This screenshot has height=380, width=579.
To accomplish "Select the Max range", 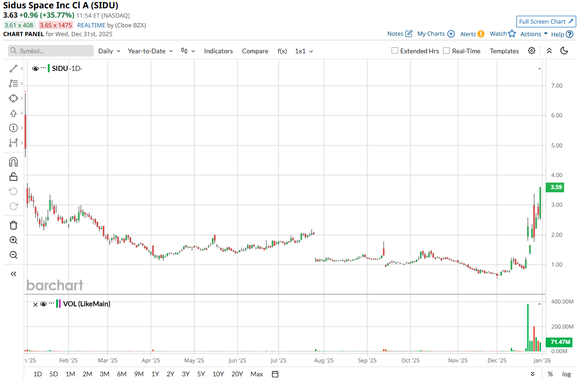I will click(257, 374).
